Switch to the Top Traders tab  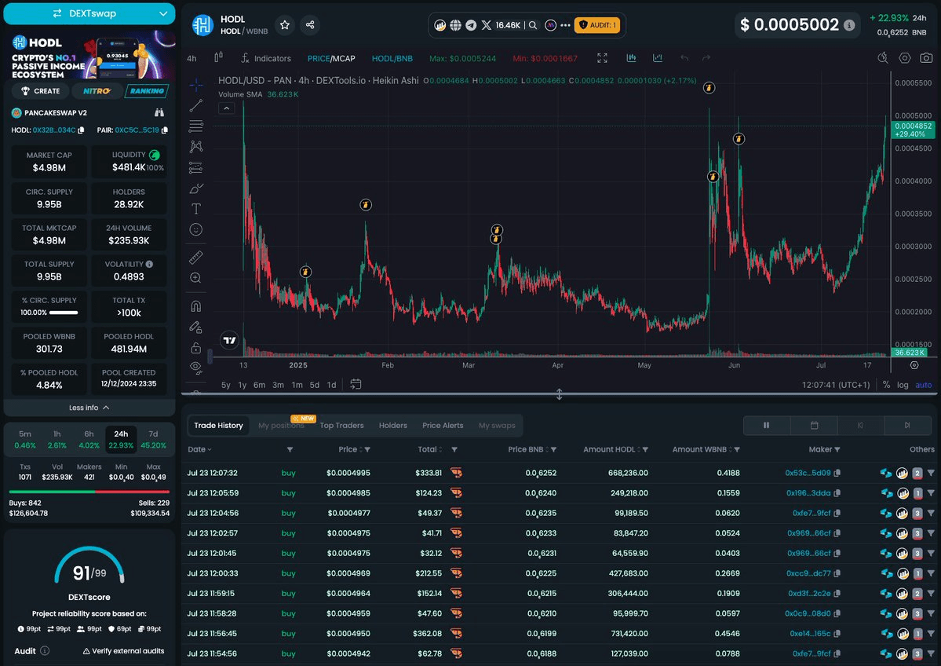click(341, 425)
